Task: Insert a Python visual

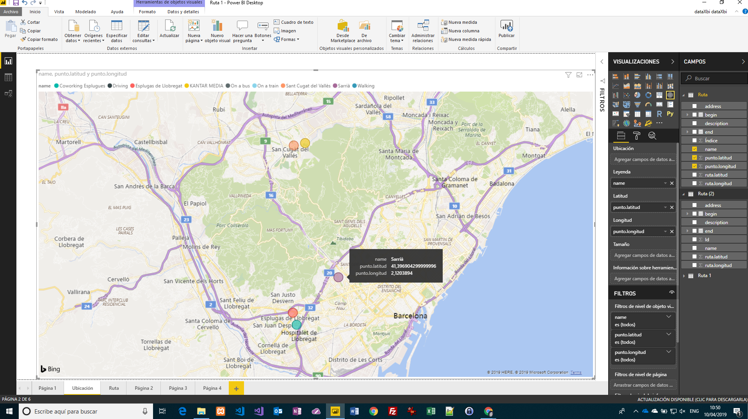Action: [671, 114]
